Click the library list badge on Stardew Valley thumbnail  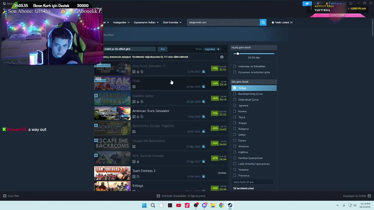[96, 95]
